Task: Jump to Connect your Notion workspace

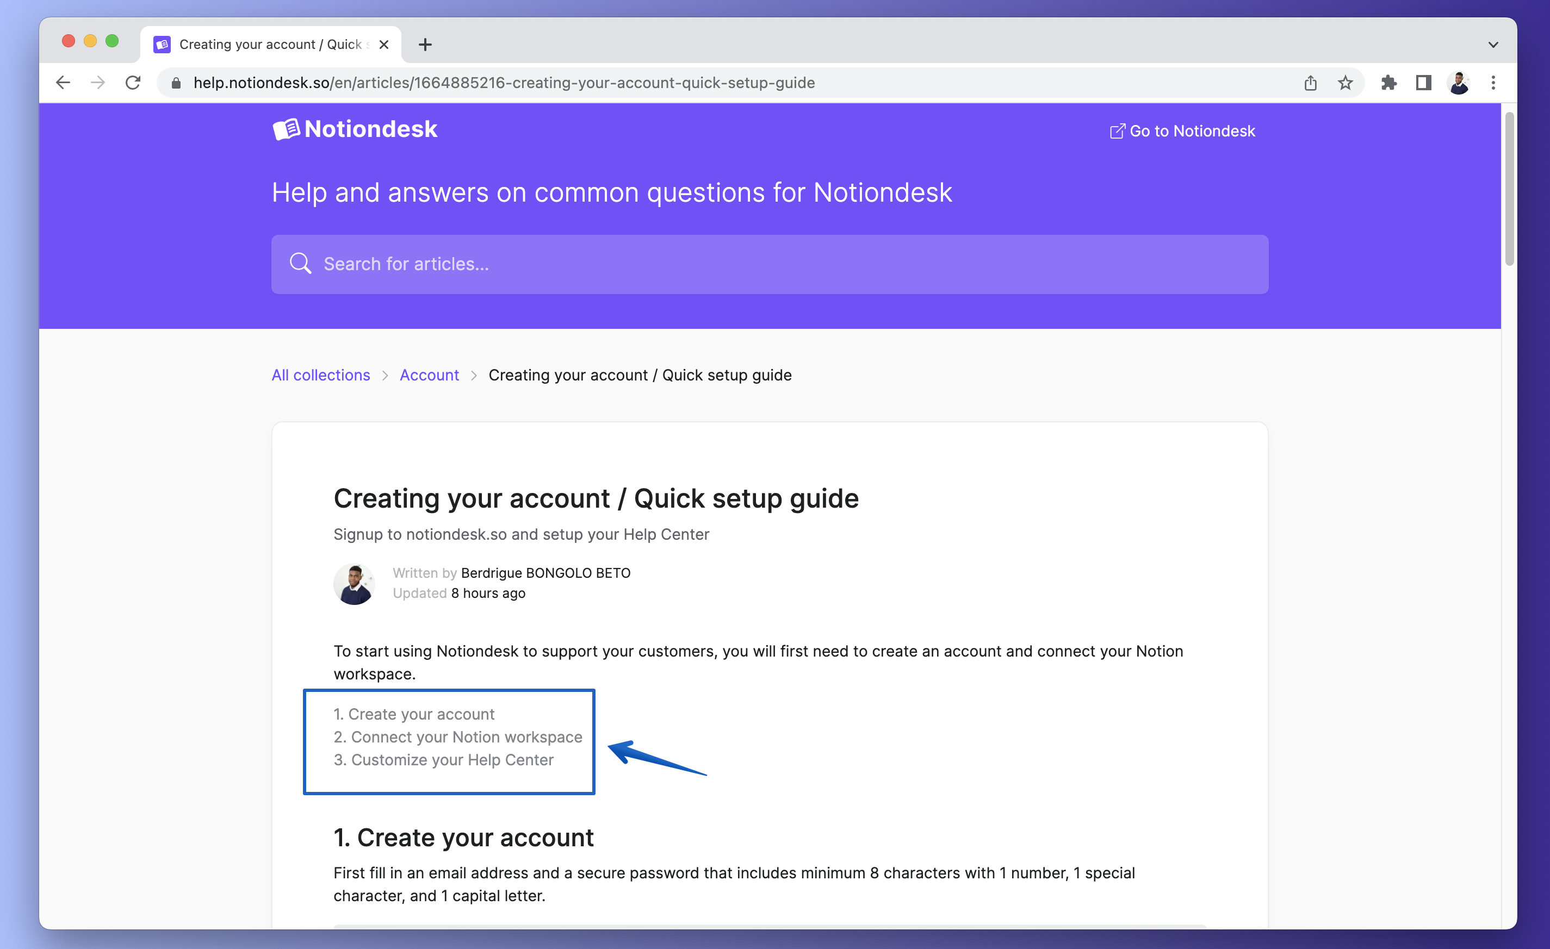Action: [x=458, y=736]
